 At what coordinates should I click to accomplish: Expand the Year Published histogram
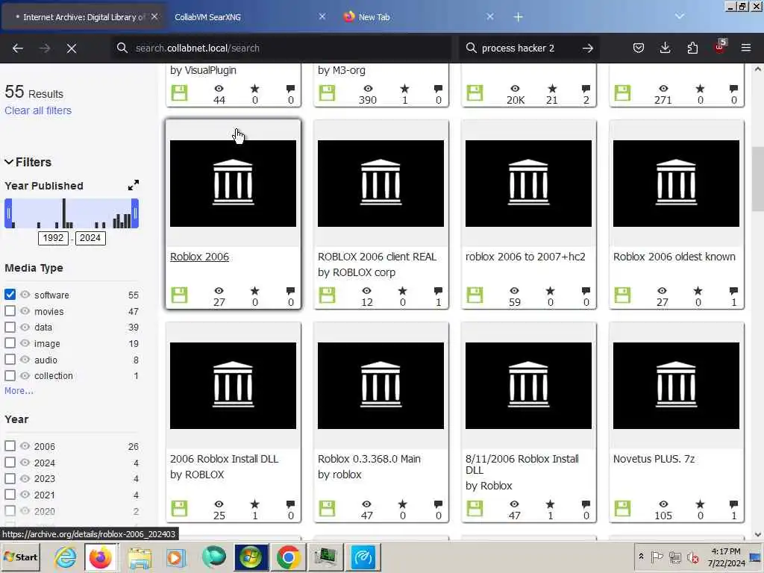[134, 185]
